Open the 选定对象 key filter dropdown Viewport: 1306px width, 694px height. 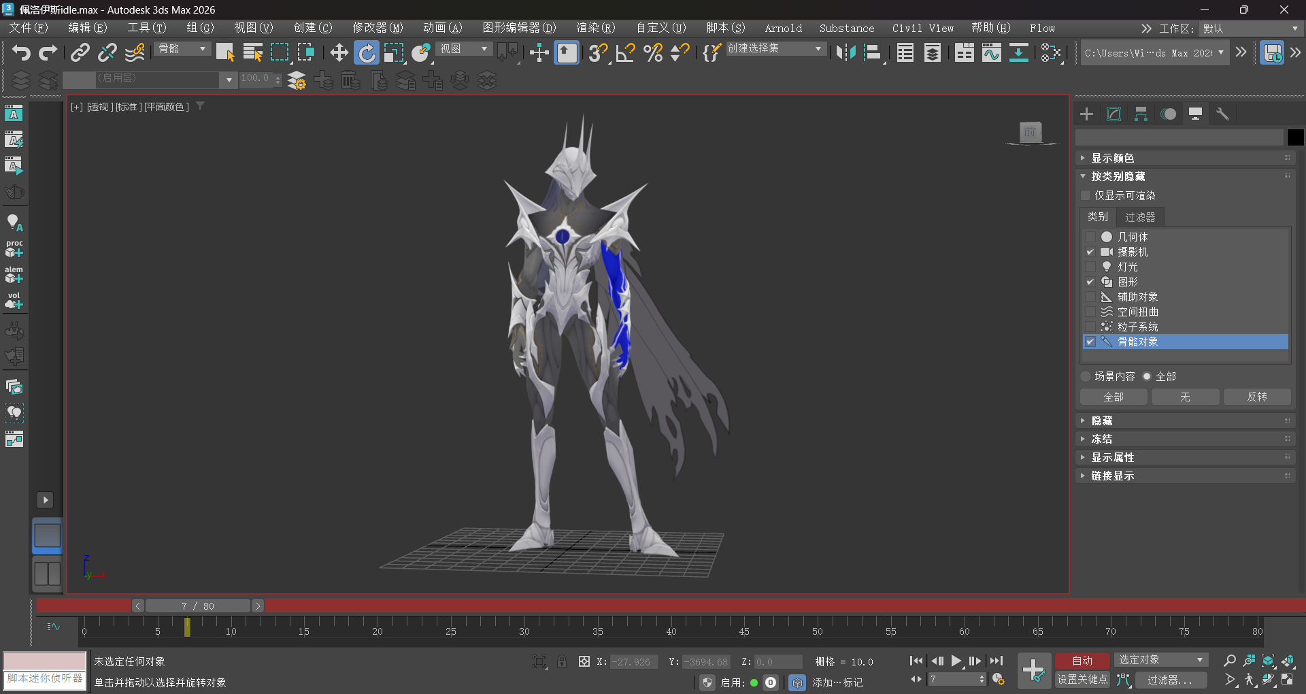point(1161,660)
